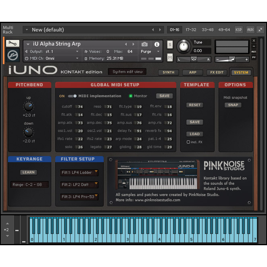267x267 pixels.
Task: Click the instrument volume slider
Action: pyautogui.click(x=232, y=59)
